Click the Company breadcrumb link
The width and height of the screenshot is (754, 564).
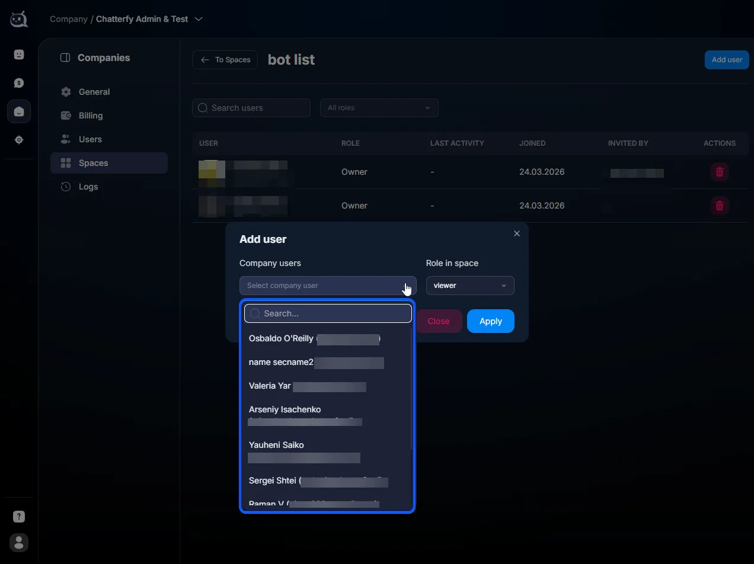[x=69, y=19]
